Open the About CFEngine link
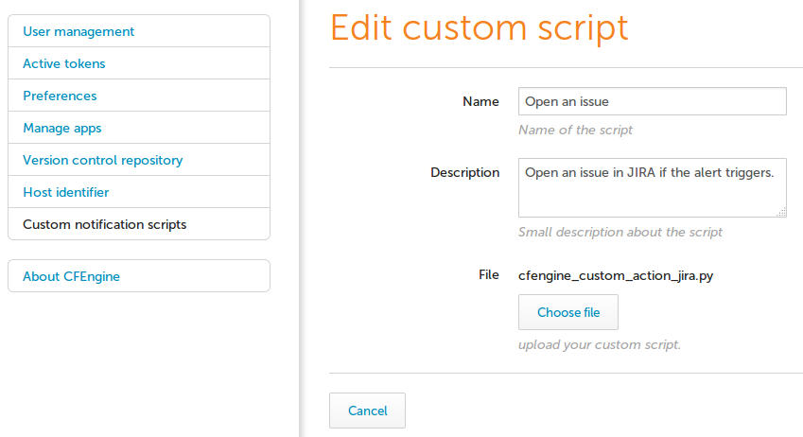Screen dimensions: 803x437 coord(72,276)
